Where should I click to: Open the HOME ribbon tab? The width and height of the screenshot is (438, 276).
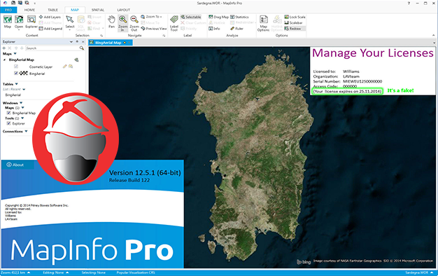click(x=29, y=10)
